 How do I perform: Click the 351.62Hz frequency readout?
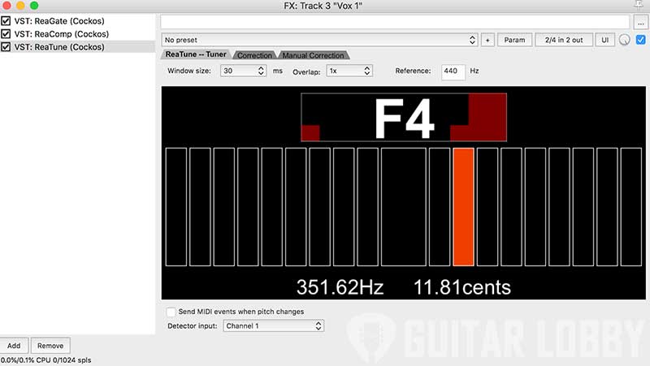coord(340,287)
